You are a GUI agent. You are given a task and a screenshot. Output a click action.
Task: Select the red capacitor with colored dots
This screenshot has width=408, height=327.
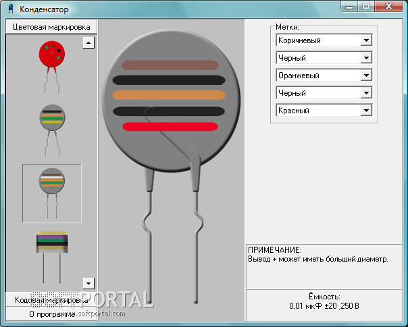(52, 67)
